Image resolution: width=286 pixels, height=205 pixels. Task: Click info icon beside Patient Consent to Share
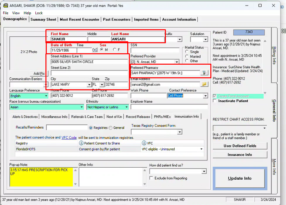pos(81,143)
